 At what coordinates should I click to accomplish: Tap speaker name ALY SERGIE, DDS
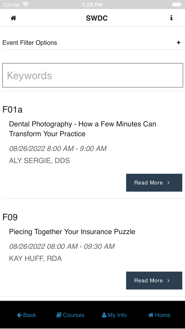pos(39,161)
